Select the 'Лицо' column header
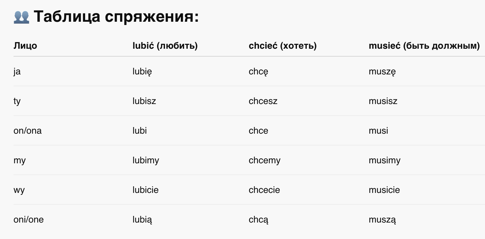Image resolution: width=485 pixels, height=239 pixels. (x=25, y=46)
